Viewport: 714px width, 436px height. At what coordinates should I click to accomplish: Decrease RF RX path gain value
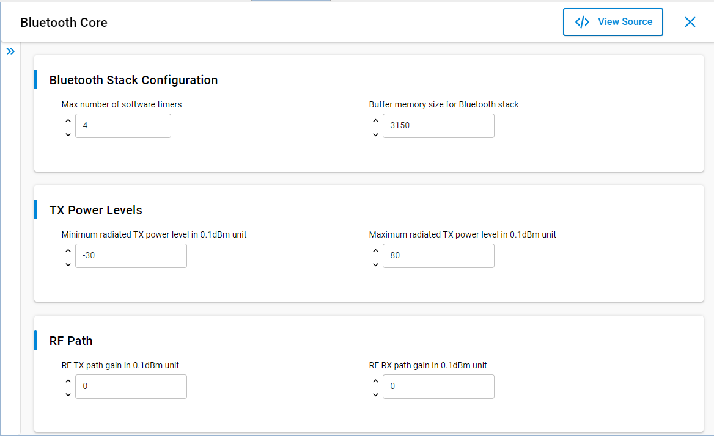pyautogui.click(x=375, y=394)
